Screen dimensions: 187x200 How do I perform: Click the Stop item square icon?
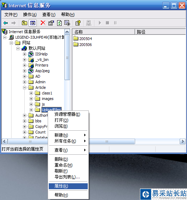point(108,23)
